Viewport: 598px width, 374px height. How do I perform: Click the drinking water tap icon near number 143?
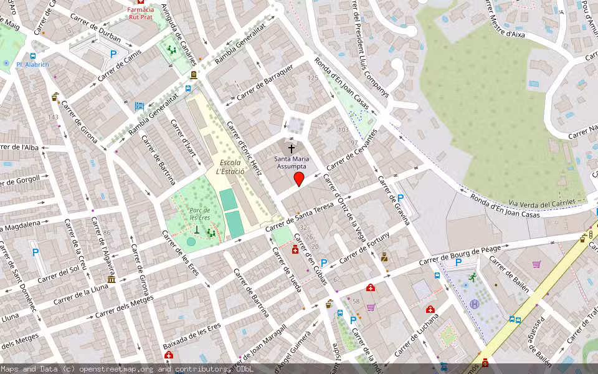(55, 97)
